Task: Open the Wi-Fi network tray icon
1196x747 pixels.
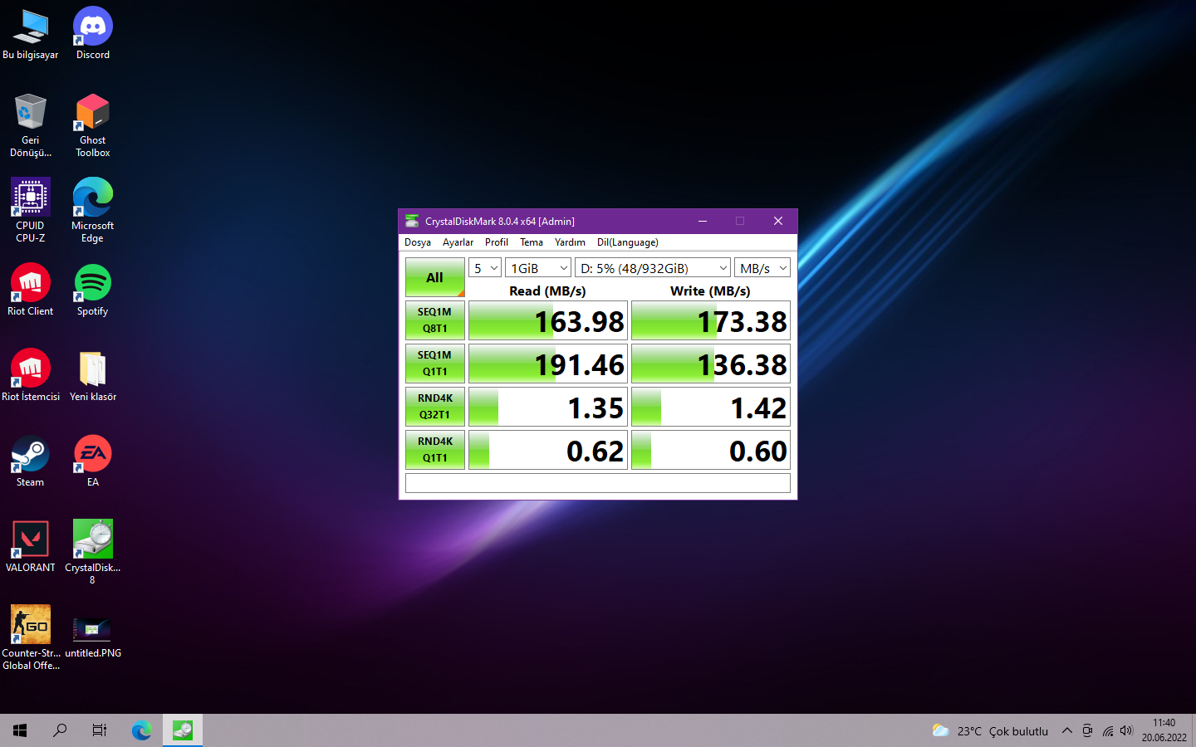Action: 1108,730
